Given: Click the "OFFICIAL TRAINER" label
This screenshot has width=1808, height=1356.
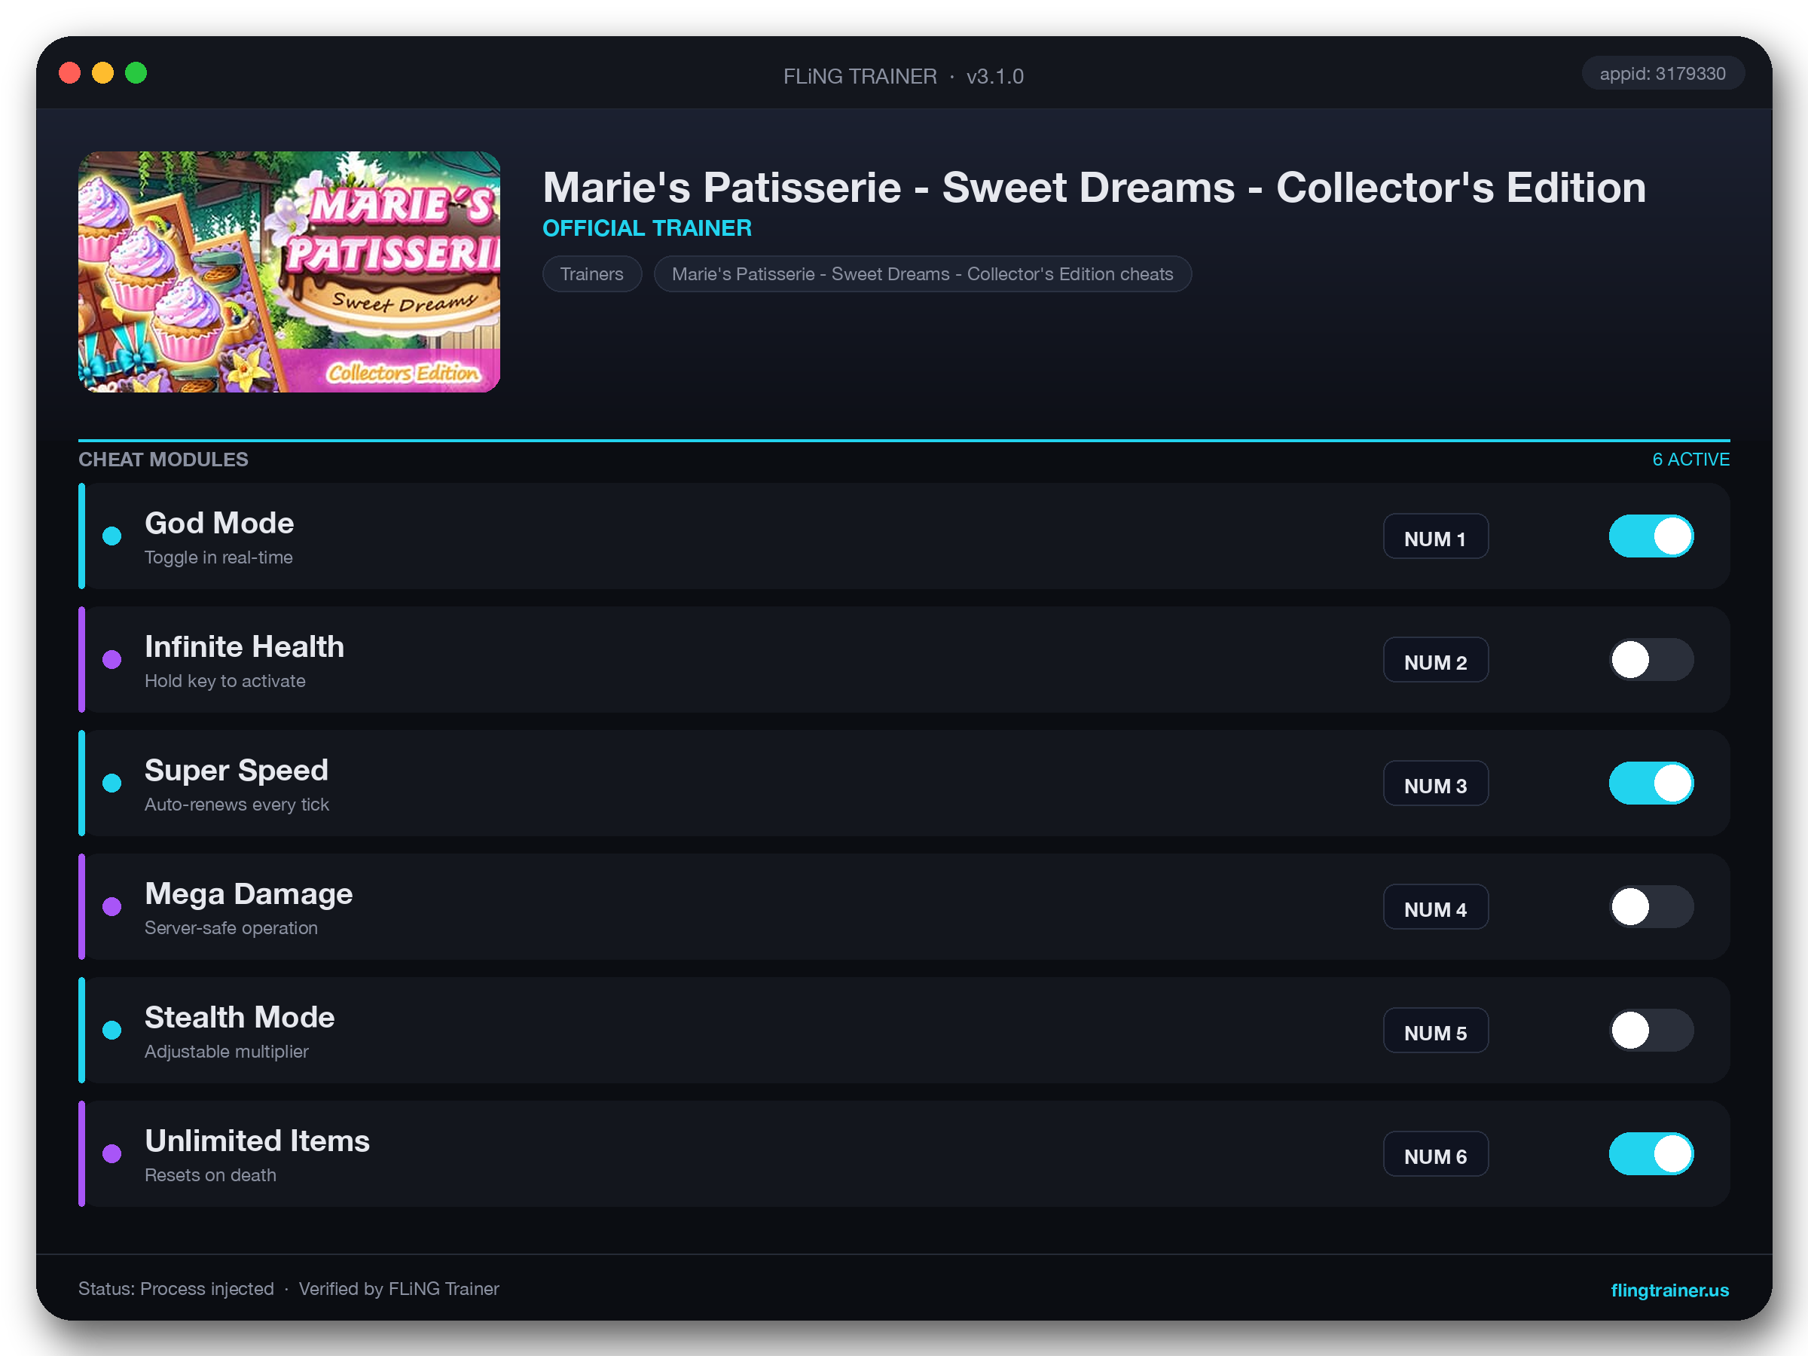Looking at the screenshot, I should (x=646, y=228).
